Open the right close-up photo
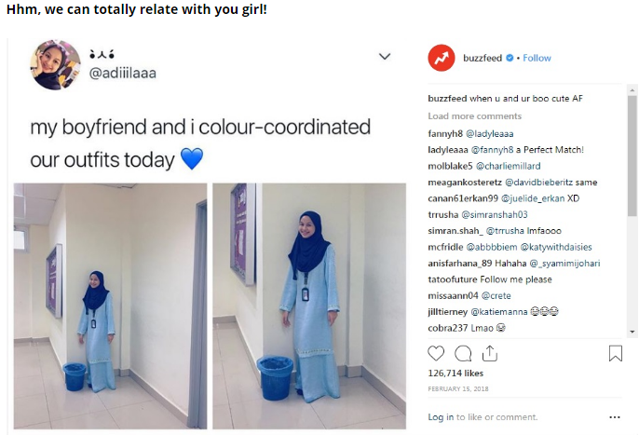This screenshot has width=639, height=435. click(x=309, y=306)
